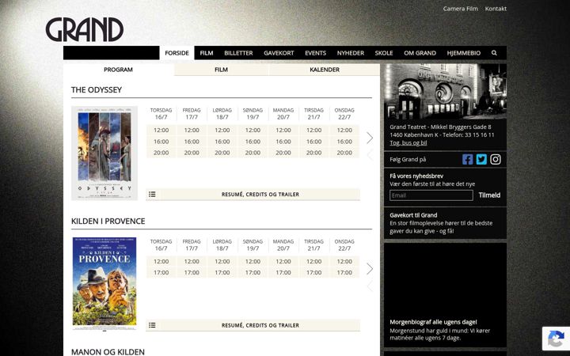
Task: Open Morgenbiograf alle ugens dage promo
Action: (x=445, y=295)
